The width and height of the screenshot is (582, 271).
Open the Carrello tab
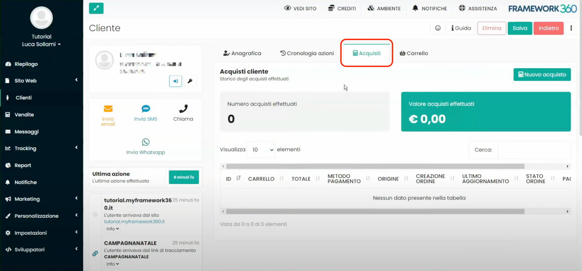[414, 53]
